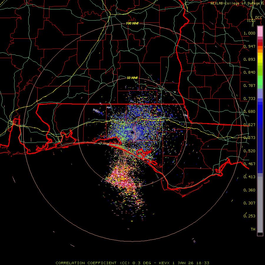Click the 50 NMI range ring label
The width and height of the screenshot is (265, 265).
(132, 78)
